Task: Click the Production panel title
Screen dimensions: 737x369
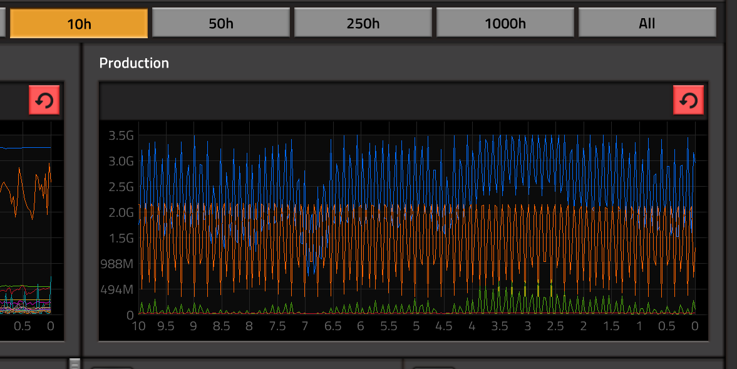Action: click(x=134, y=63)
